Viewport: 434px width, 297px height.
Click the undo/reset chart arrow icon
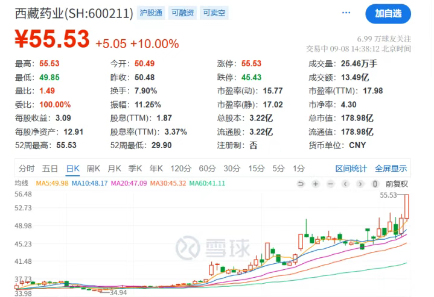pos(301,184)
